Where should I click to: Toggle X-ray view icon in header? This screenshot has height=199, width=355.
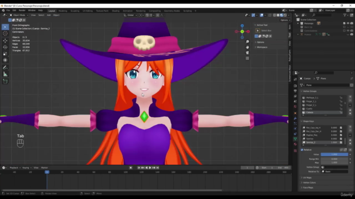(270, 15)
